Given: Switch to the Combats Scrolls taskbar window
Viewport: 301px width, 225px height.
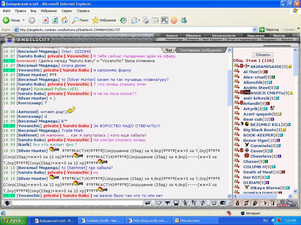Looking at the screenshot, I should pyautogui.click(x=101, y=221).
